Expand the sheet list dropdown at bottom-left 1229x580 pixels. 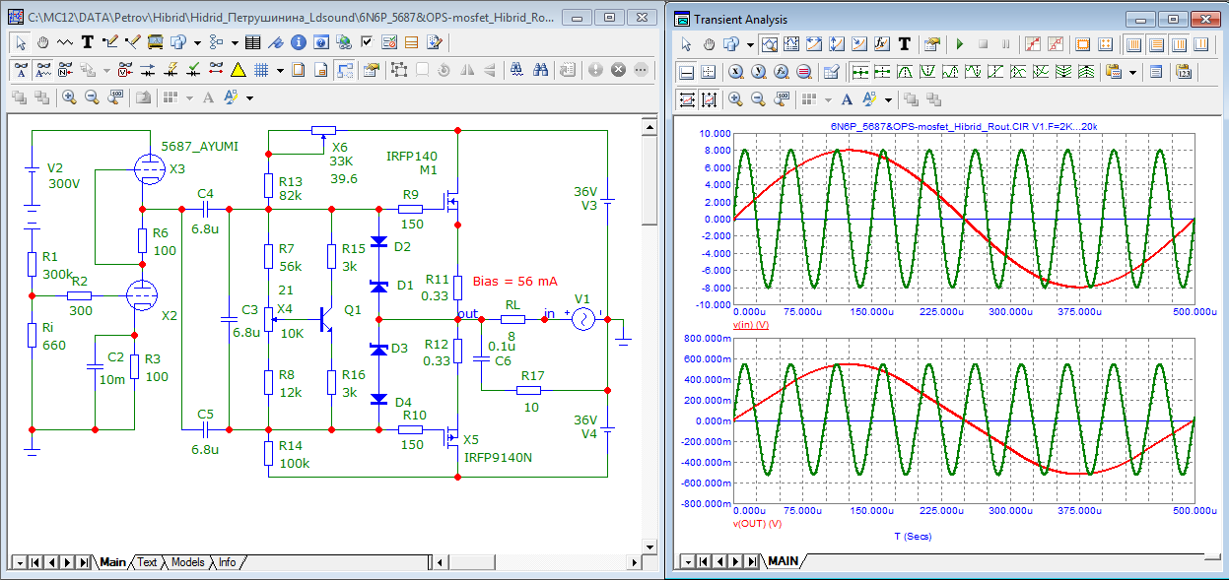click(x=19, y=562)
